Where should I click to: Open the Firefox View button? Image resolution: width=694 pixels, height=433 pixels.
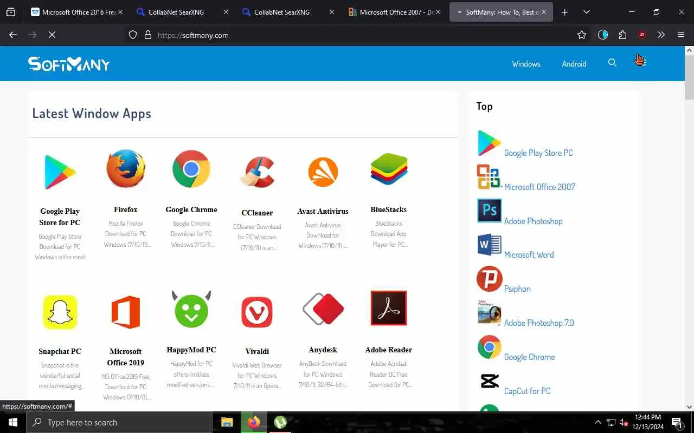pos(11,12)
